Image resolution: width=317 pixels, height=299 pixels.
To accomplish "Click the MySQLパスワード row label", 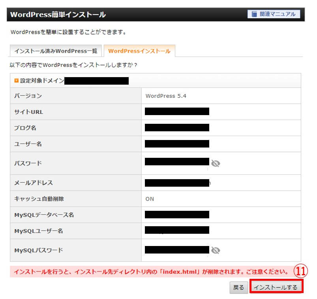I will 39,250.
